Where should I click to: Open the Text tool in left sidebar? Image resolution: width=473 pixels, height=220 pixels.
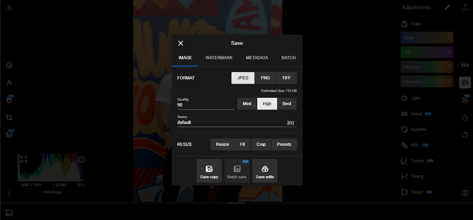pyautogui.click(x=9, y=82)
